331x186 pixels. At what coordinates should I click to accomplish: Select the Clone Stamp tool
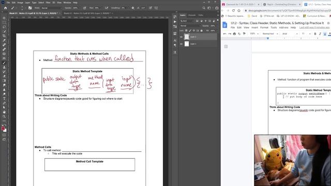4,67
